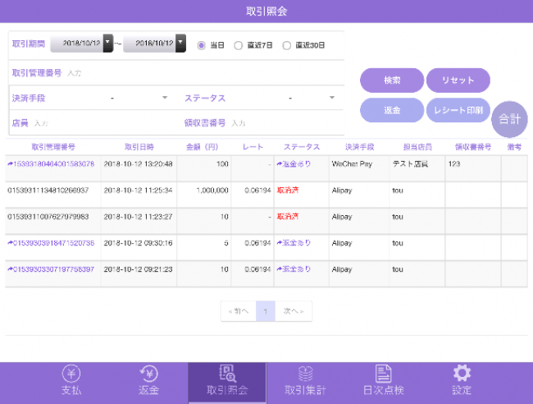Click 返金あり status in WeChat Pay row
The height and width of the screenshot is (404, 533).
click(294, 164)
